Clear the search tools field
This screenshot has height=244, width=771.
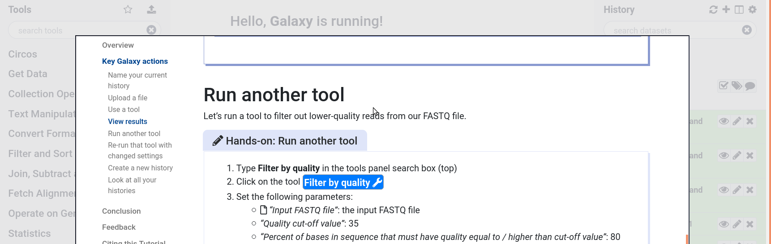(x=151, y=30)
